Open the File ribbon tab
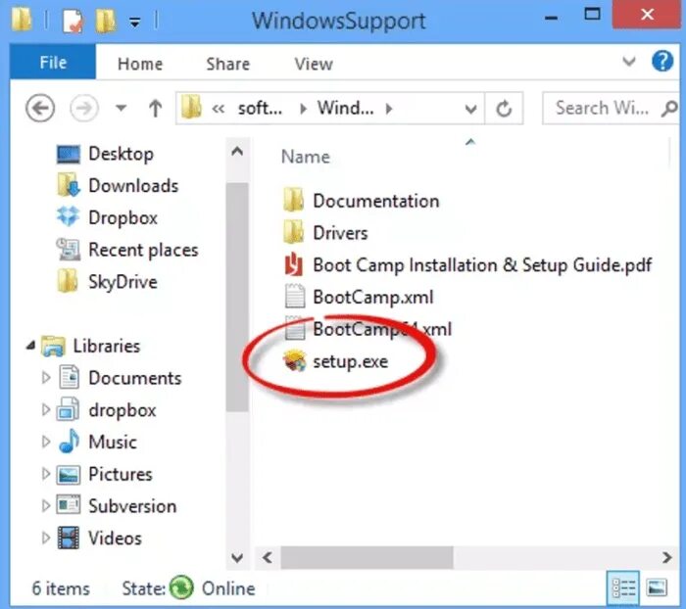 (x=53, y=63)
